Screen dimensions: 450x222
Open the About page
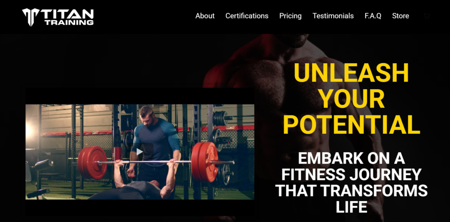point(205,16)
